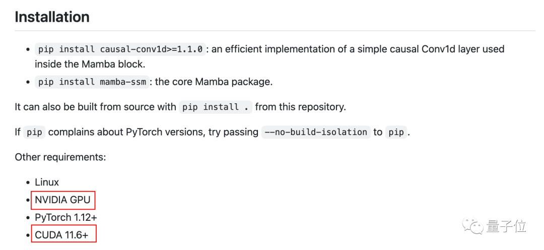Click the Linux requirement item

(47, 182)
